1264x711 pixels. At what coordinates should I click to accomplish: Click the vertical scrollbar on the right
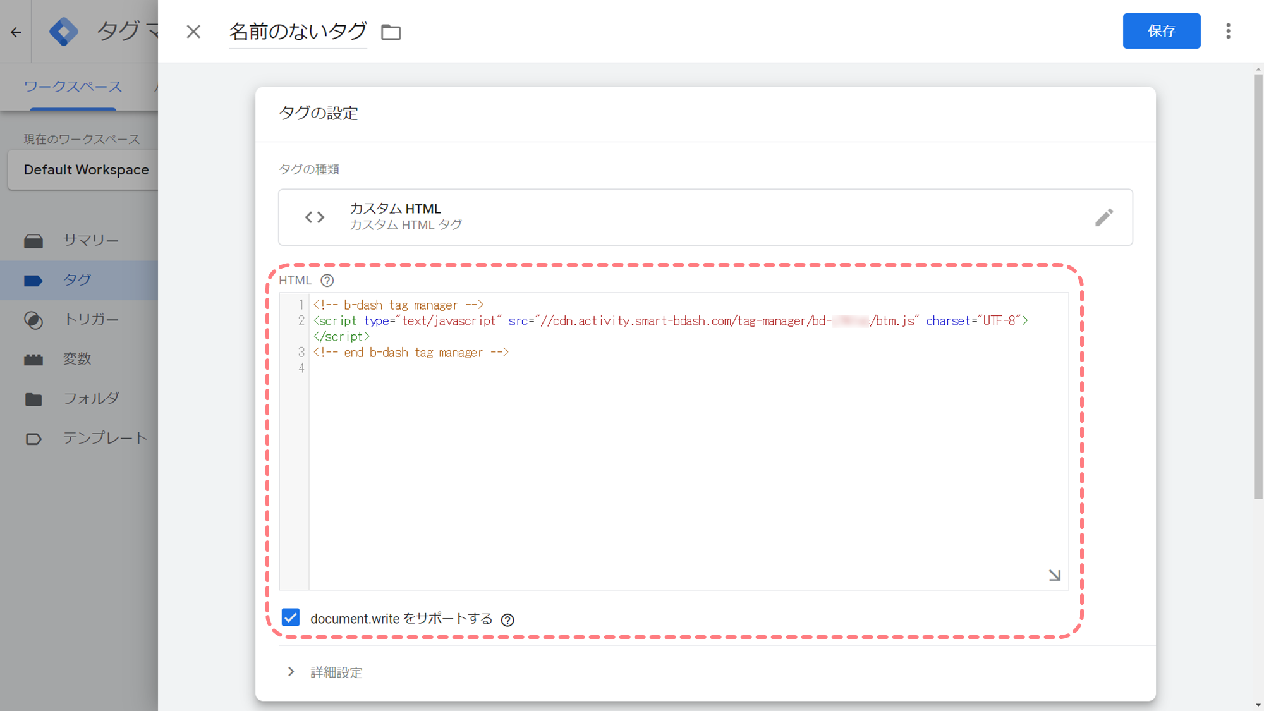(1258, 288)
